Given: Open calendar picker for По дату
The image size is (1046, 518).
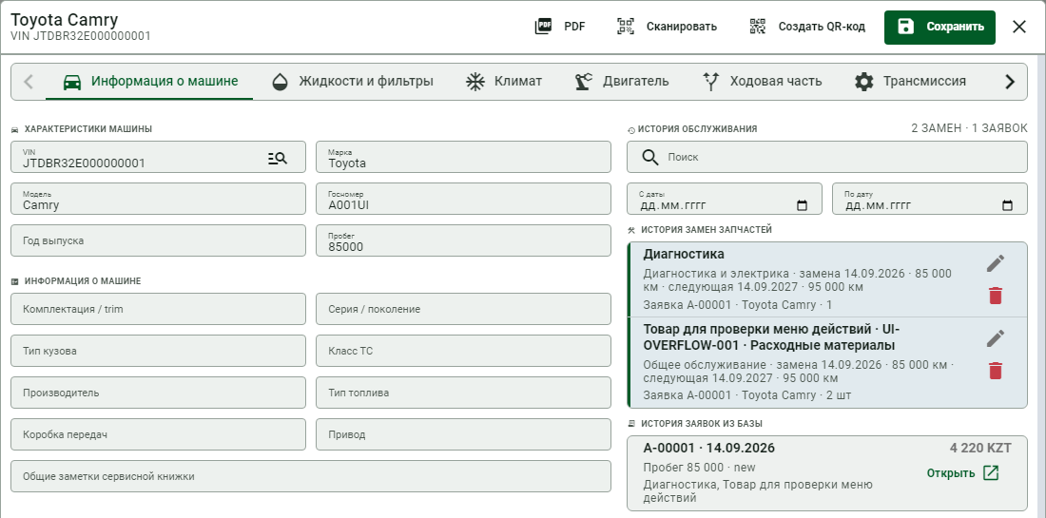Looking at the screenshot, I should pyautogui.click(x=1008, y=205).
